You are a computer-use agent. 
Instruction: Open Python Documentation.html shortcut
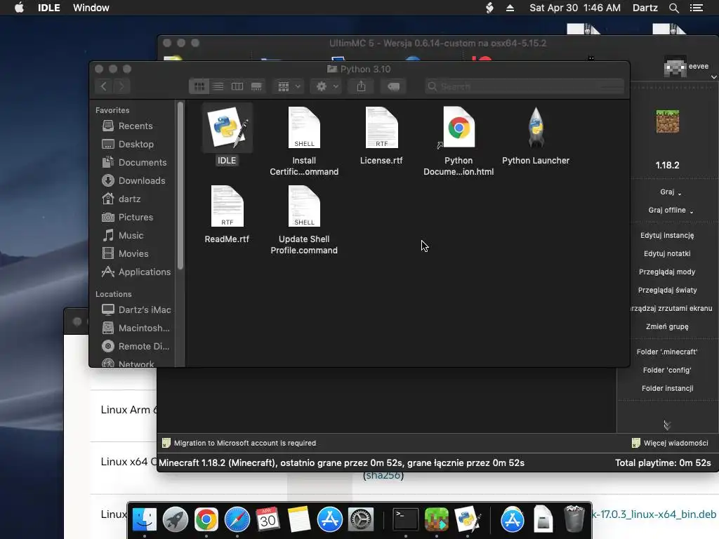point(459,128)
